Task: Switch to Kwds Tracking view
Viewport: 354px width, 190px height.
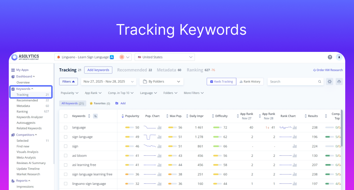Action: pyautogui.click(x=222, y=81)
